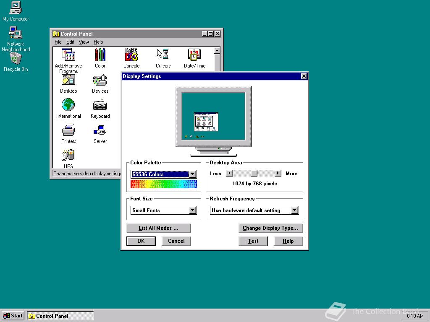Screen dimensions: 430x322
Task: Open the File menu in Control Panel
Action: (58, 42)
